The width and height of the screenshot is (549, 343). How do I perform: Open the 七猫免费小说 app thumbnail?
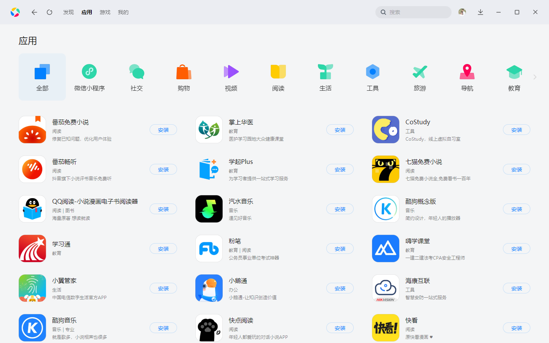(386, 169)
